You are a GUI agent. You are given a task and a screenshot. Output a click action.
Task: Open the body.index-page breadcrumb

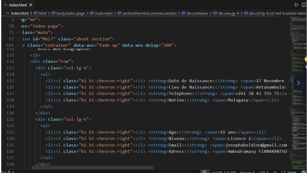71,13
